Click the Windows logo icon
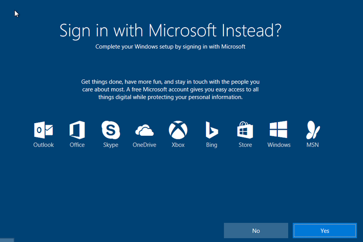The image size is (363, 242). tap(279, 130)
